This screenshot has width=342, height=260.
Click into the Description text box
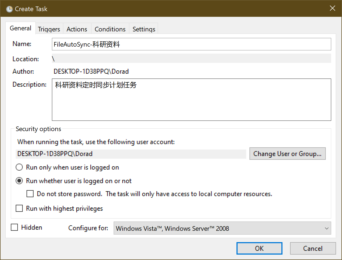click(x=192, y=100)
